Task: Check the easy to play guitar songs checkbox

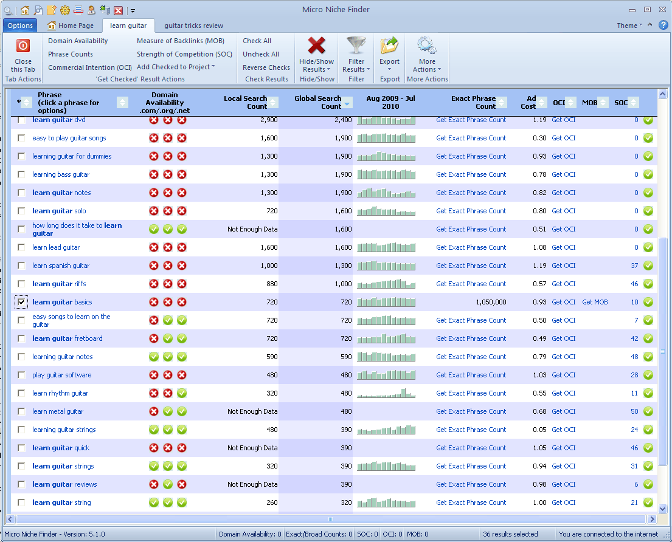Action: [21, 138]
